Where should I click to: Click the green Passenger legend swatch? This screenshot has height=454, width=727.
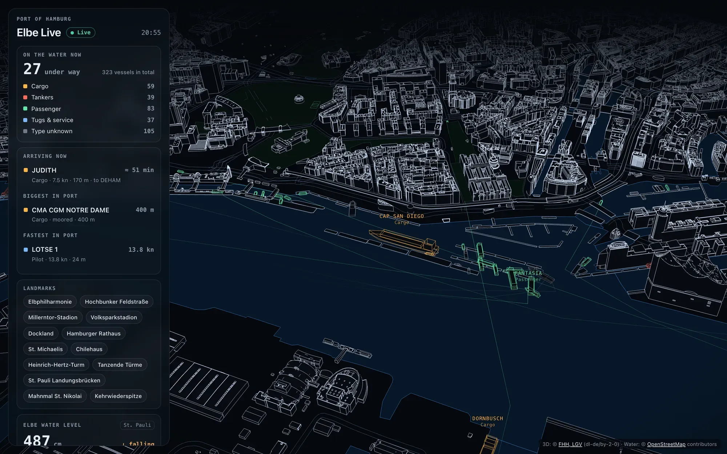[x=25, y=109]
